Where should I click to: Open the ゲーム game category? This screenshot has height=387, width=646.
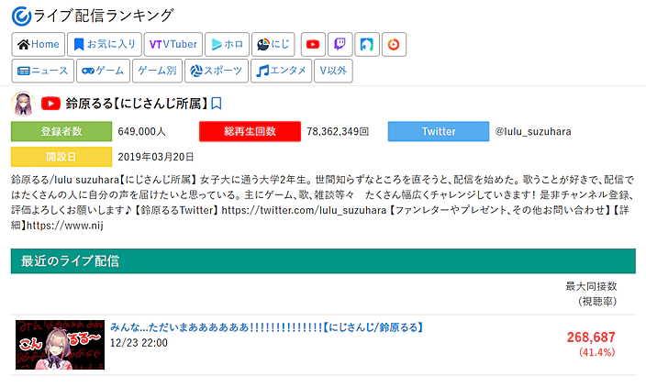[x=103, y=71]
